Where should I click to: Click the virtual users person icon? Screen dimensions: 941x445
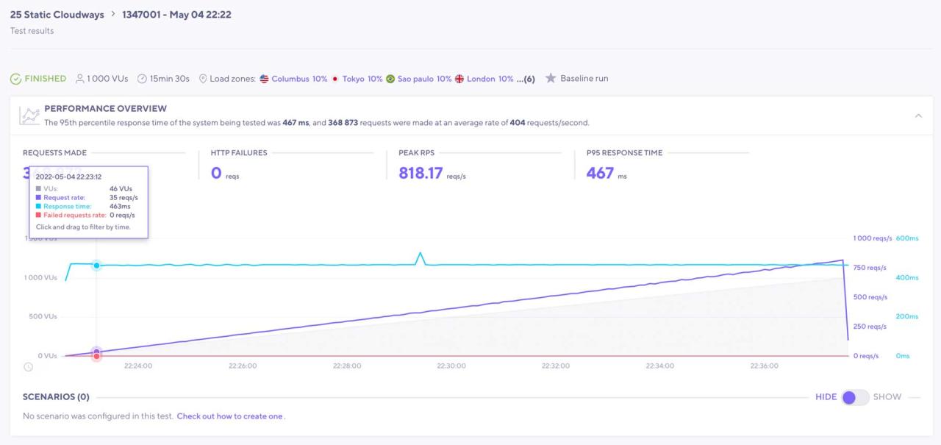coord(80,79)
